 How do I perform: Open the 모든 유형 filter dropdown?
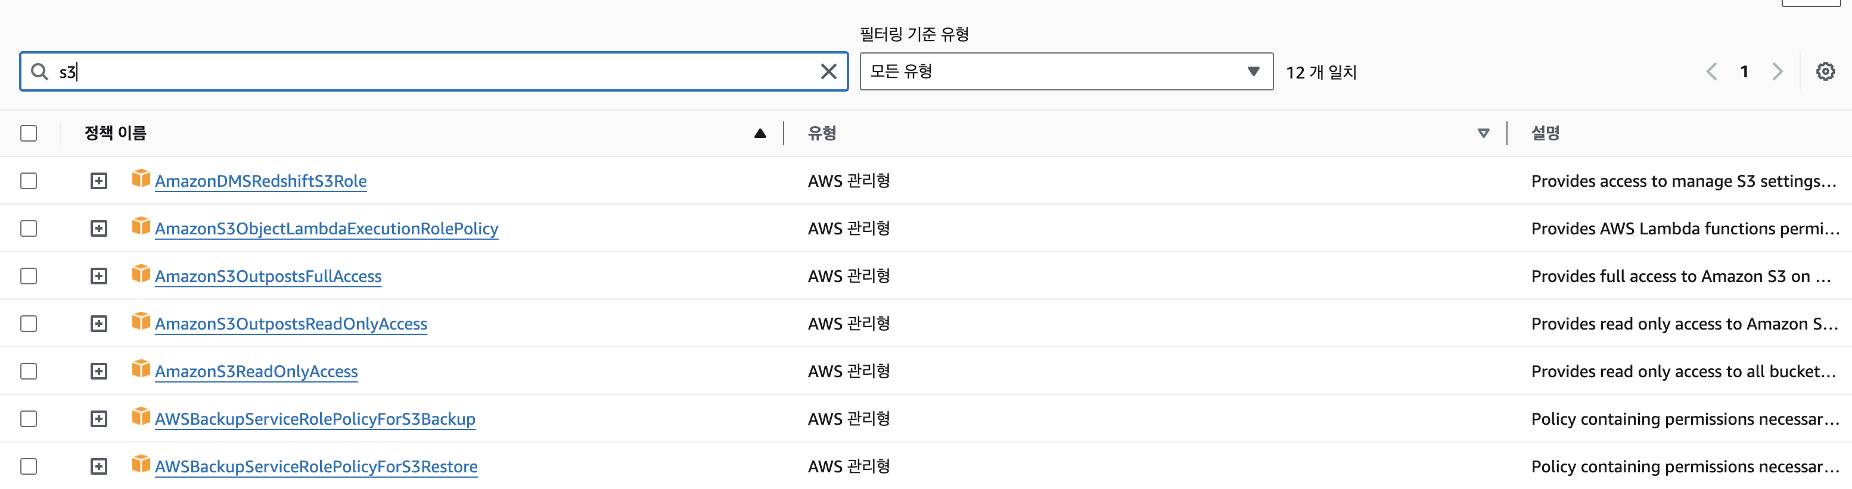point(1066,71)
